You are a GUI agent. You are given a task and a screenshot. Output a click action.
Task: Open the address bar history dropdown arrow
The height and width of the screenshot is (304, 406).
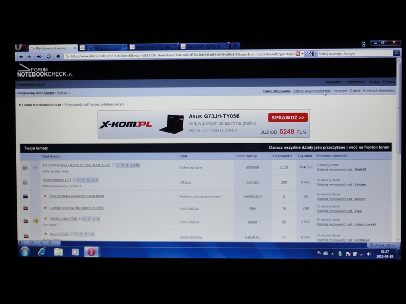[302, 54]
